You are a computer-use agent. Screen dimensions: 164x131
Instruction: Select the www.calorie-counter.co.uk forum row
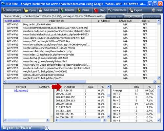80,38
